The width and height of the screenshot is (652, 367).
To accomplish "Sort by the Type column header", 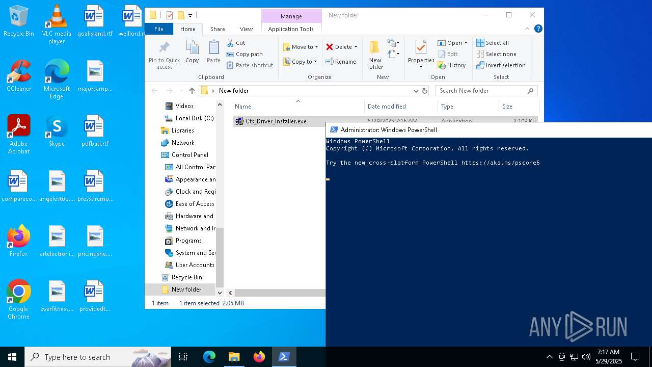I will click(x=468, y=107).
